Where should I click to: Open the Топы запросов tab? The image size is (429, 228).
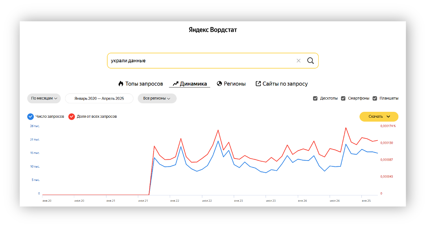(141, 84)
